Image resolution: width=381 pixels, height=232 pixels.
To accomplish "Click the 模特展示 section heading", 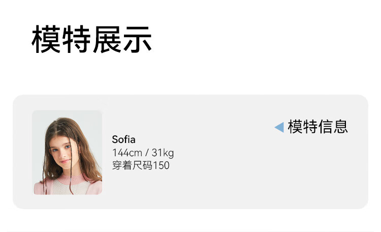I will pyautogui.click(x=92, y=40).
